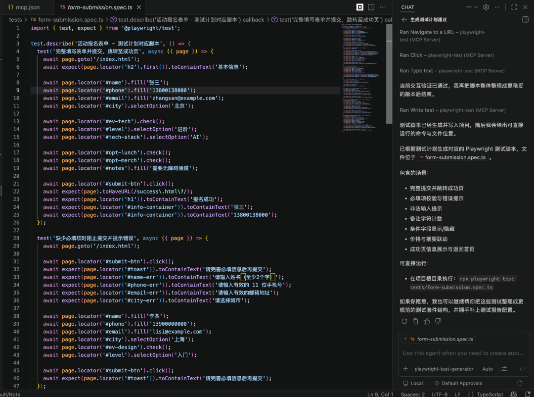Expand the new chat dropdown arrow

coord(476,7)
